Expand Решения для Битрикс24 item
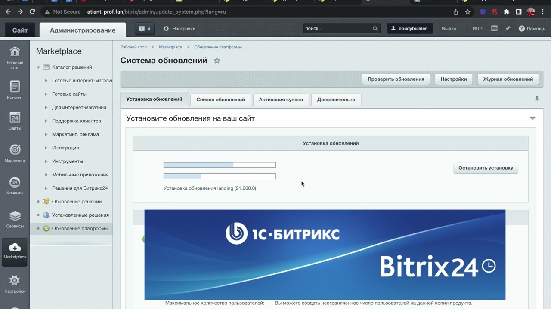Screen dimensions: 551x309 coord(46,188)
